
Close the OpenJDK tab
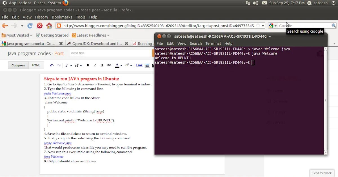(126, 44)
